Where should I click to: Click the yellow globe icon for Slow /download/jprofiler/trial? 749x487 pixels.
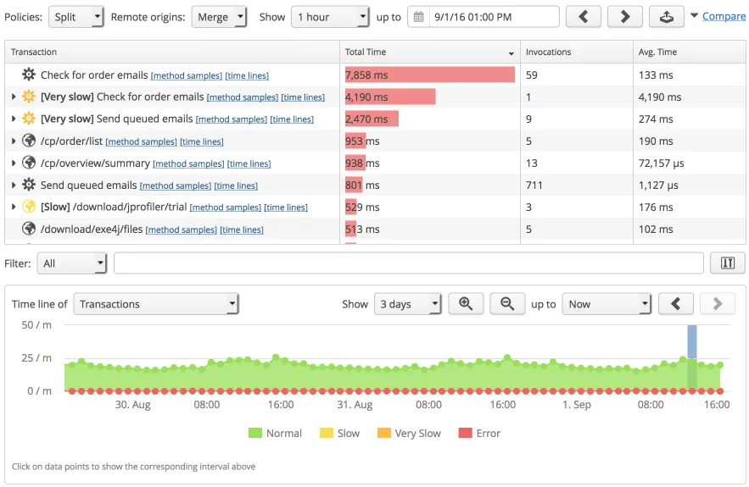pyautogui.click(x=29, y=207)
